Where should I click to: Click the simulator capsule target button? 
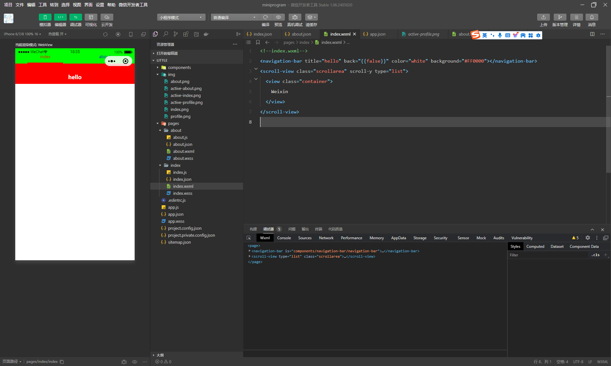(126, 61)
